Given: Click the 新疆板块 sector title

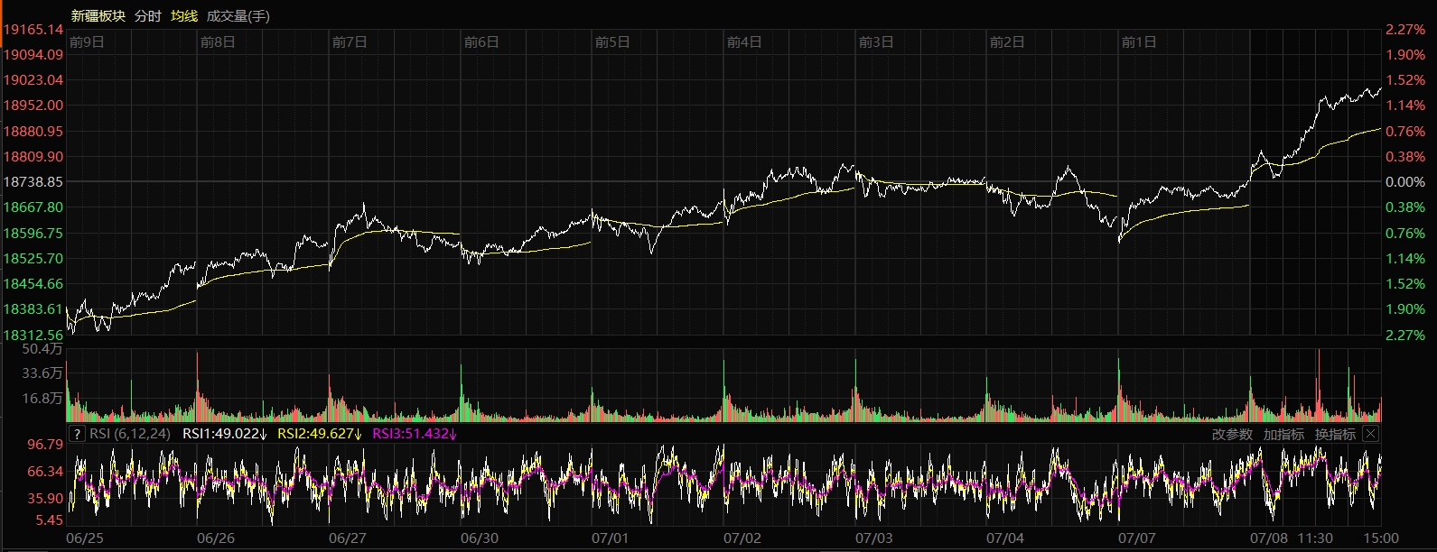Looking at the screenshot, I should (98, 16).
